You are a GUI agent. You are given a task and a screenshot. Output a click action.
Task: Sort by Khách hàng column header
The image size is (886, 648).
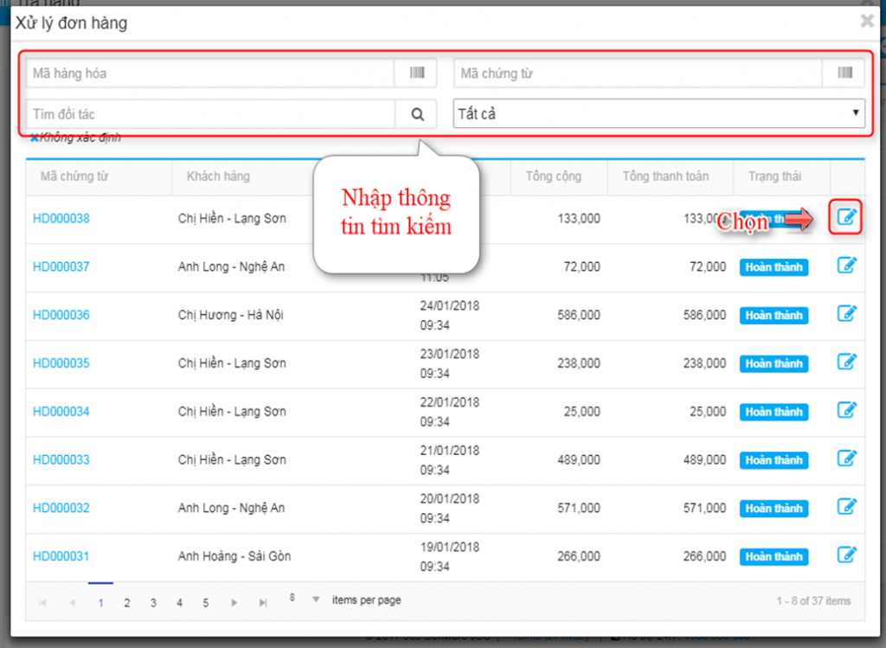(x=218, y=176)
